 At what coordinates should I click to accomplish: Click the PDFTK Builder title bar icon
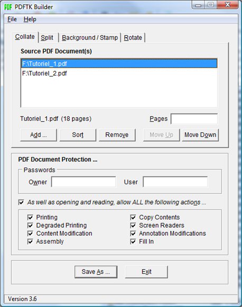(8, 7)
